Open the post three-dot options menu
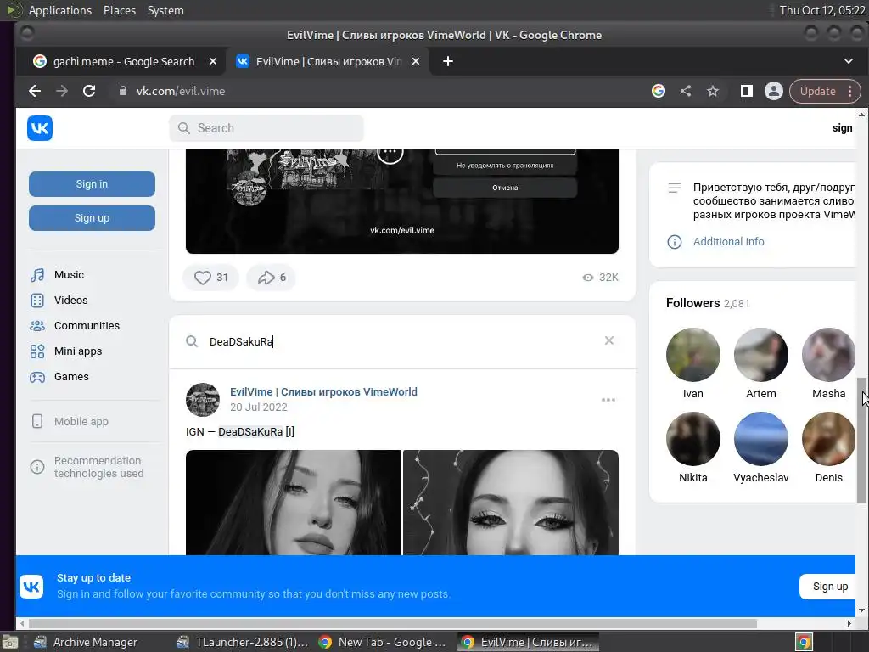Image resolution: width=869 pixels, height=652 pixels. (608, 400)
